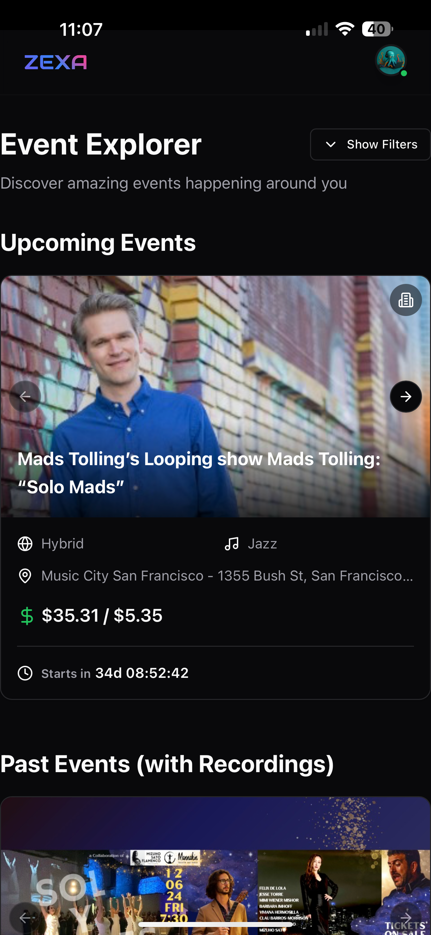Click the map pin location icon
This screenshot has width=431, height=935.
tap(25, 576)
